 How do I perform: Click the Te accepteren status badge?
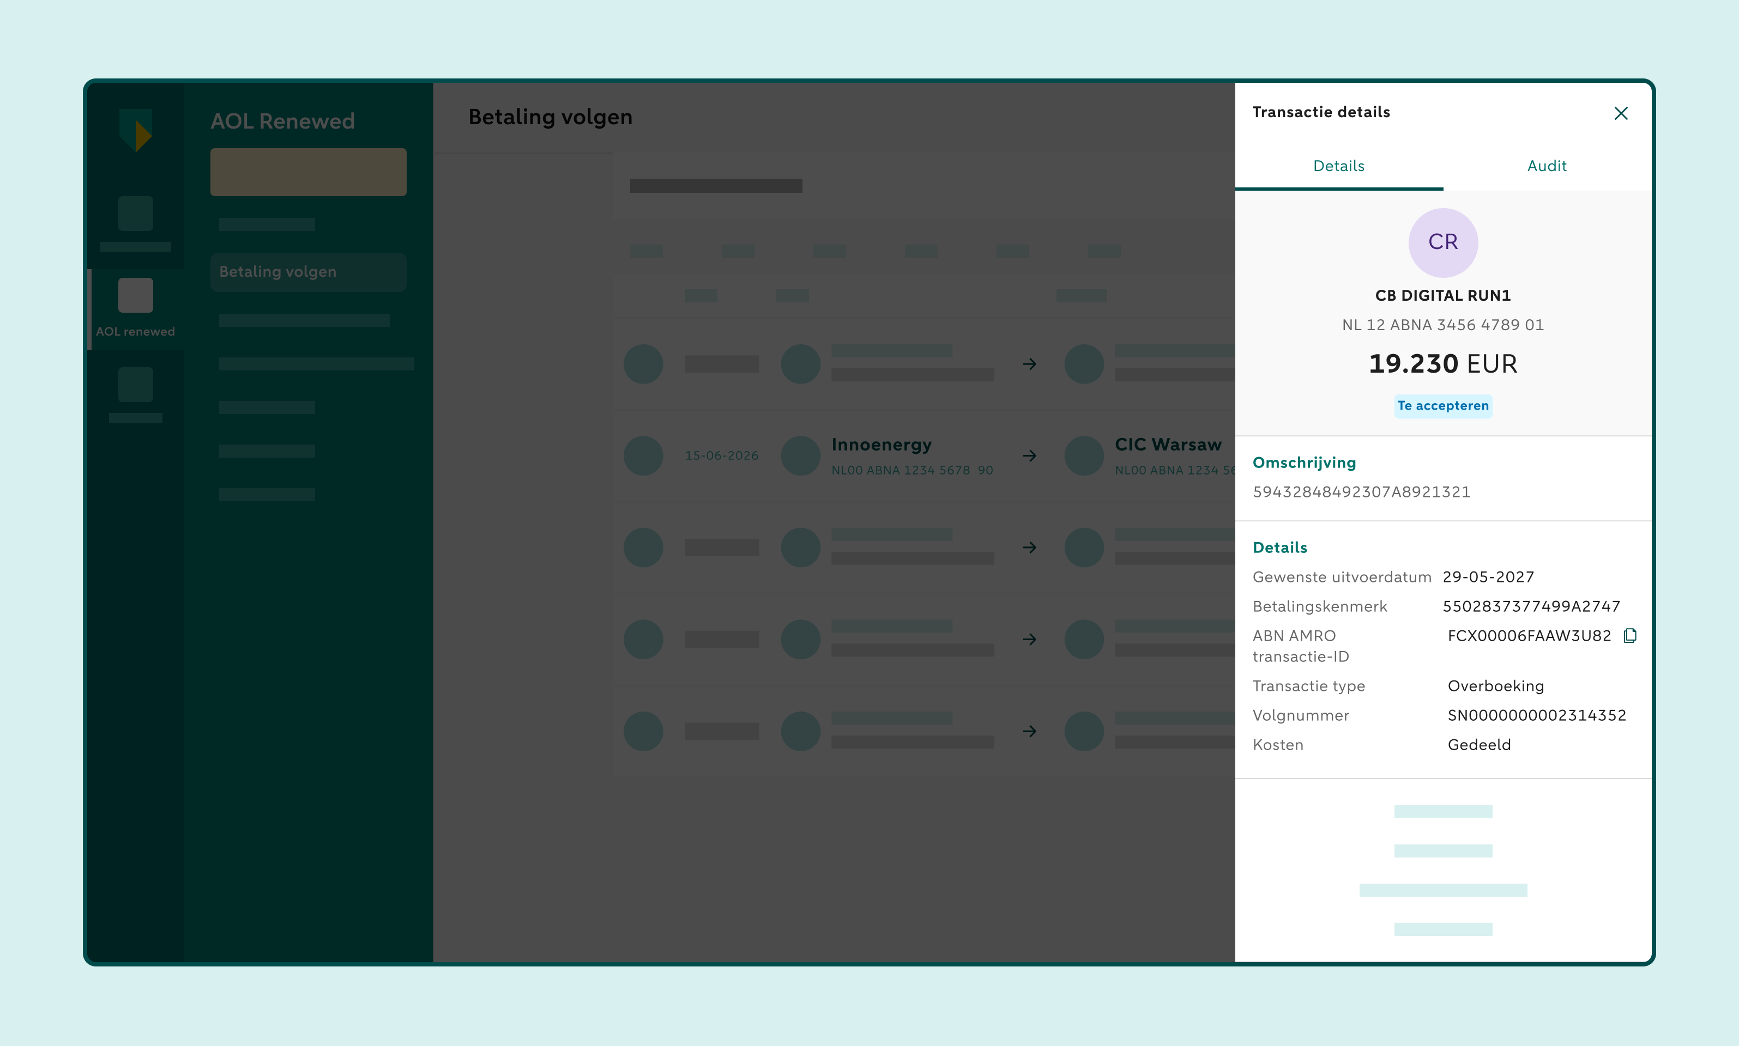pos(1443,406)
